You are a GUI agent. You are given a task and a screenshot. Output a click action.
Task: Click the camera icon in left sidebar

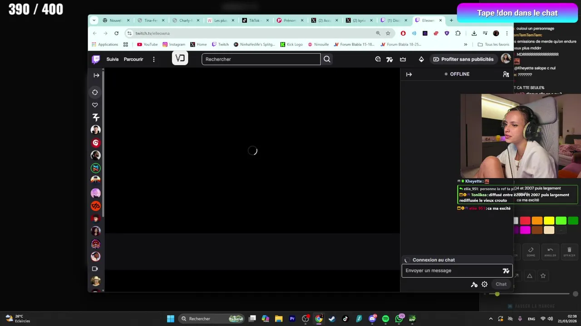(x=95, y=269)
